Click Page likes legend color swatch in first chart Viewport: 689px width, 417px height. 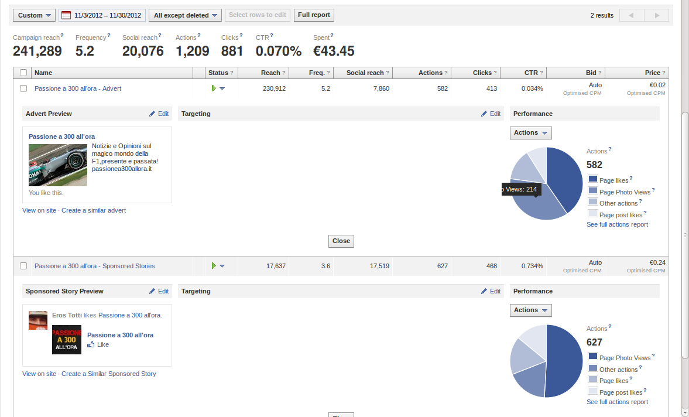click(592, 180)
